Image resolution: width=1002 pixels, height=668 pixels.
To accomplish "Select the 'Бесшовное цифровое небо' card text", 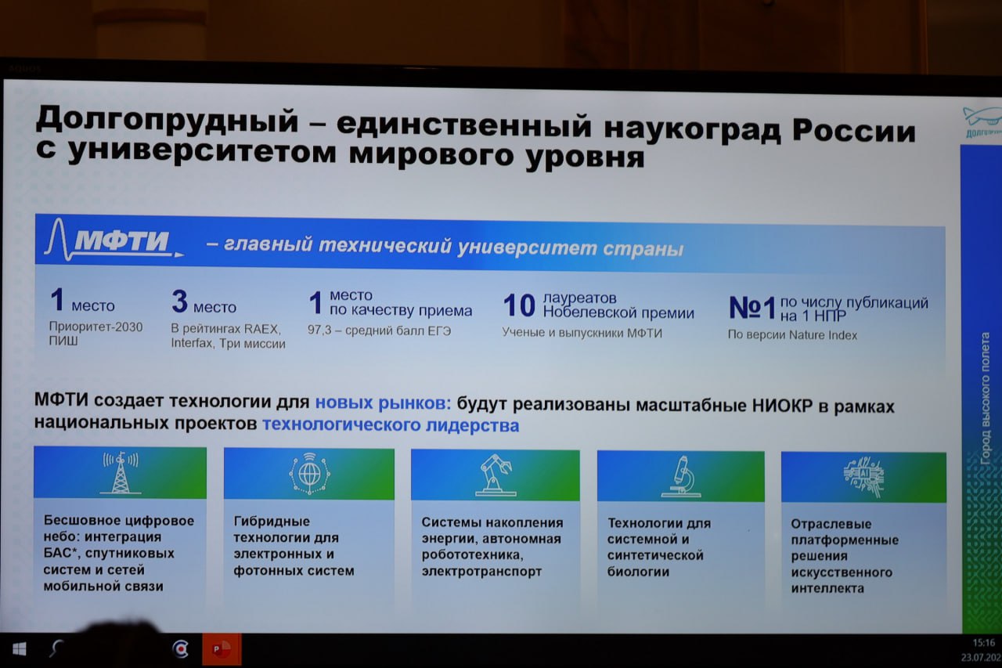I will 119,553.
